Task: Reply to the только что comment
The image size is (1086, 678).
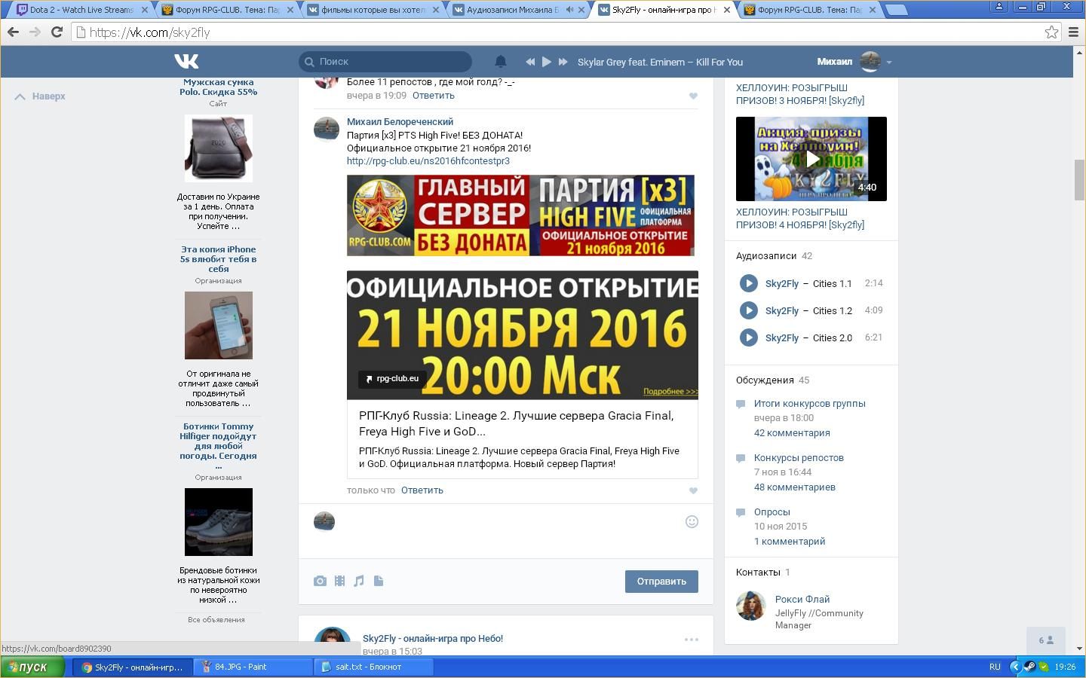Action: tap(422, 490)
